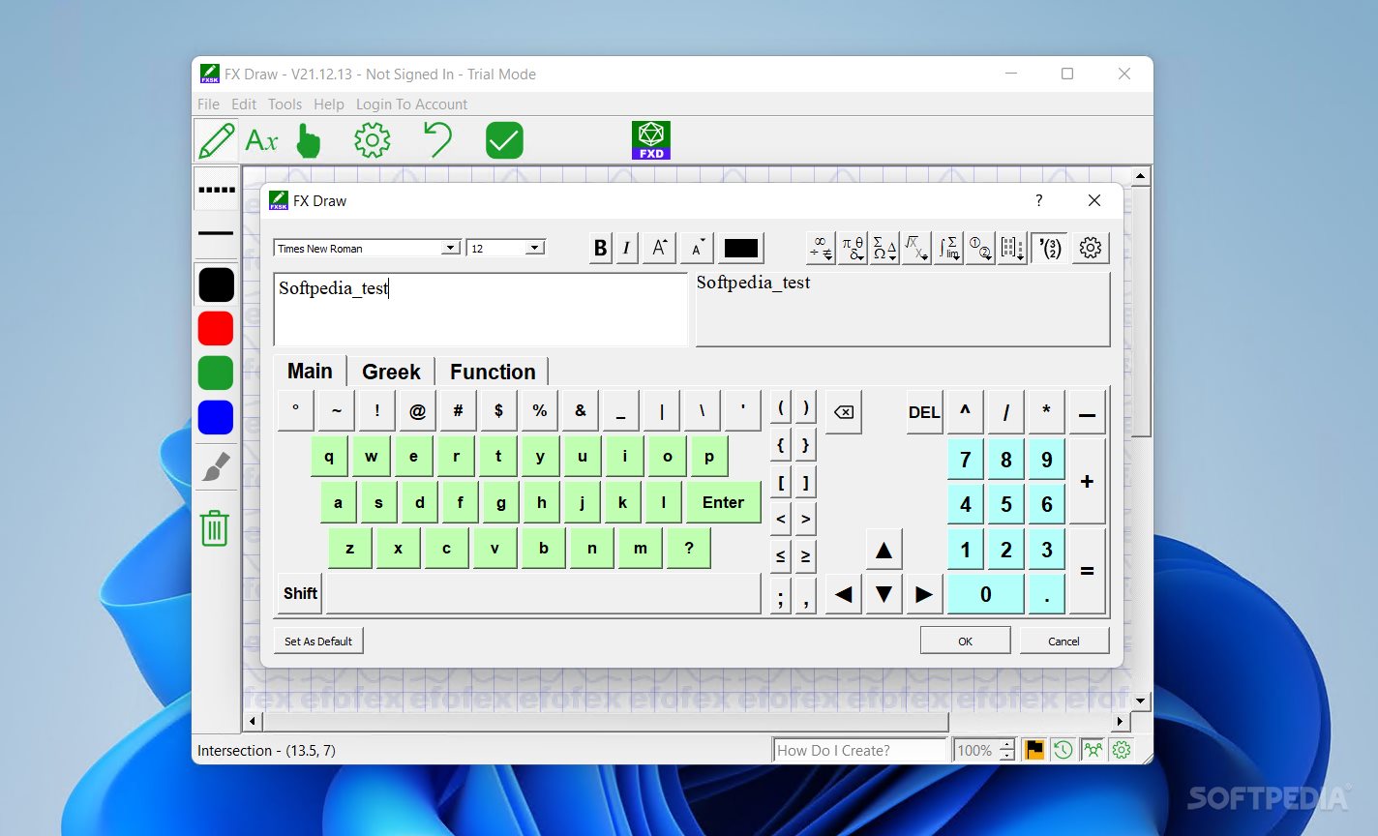Screen dimensions: 1378x836
Task: Click the zoom 100% stepper up arrow
Action: (1007, 744)
